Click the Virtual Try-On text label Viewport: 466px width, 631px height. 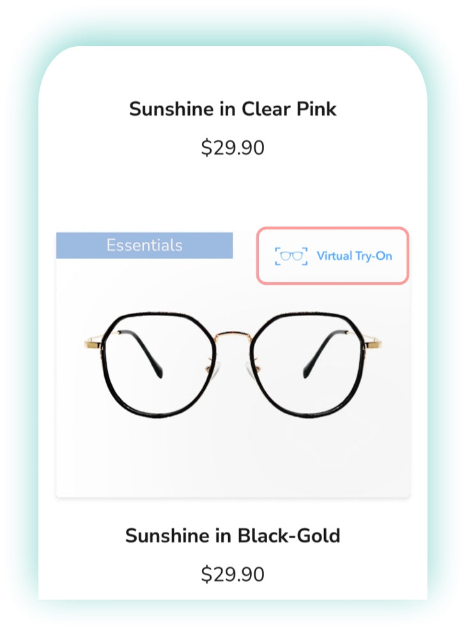click(354, 256)
